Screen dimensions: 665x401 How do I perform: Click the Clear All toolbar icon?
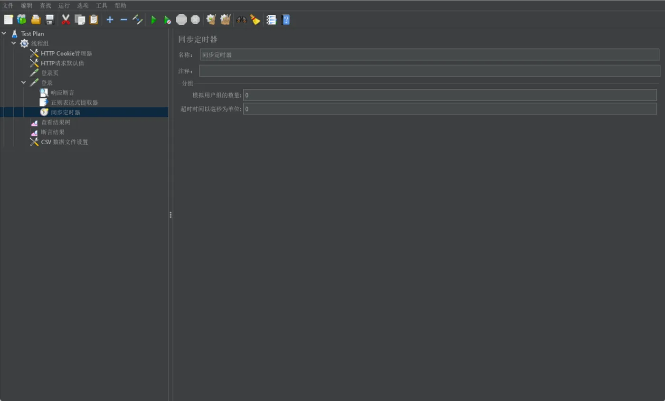pyautogui.click(x=225, y=19)
